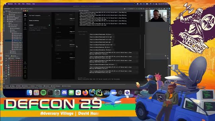Image resolution: width=215 pixels, height=121 pixels.
Task: Open the [P] Prelude app in dock
Action: tap(106, 93)
